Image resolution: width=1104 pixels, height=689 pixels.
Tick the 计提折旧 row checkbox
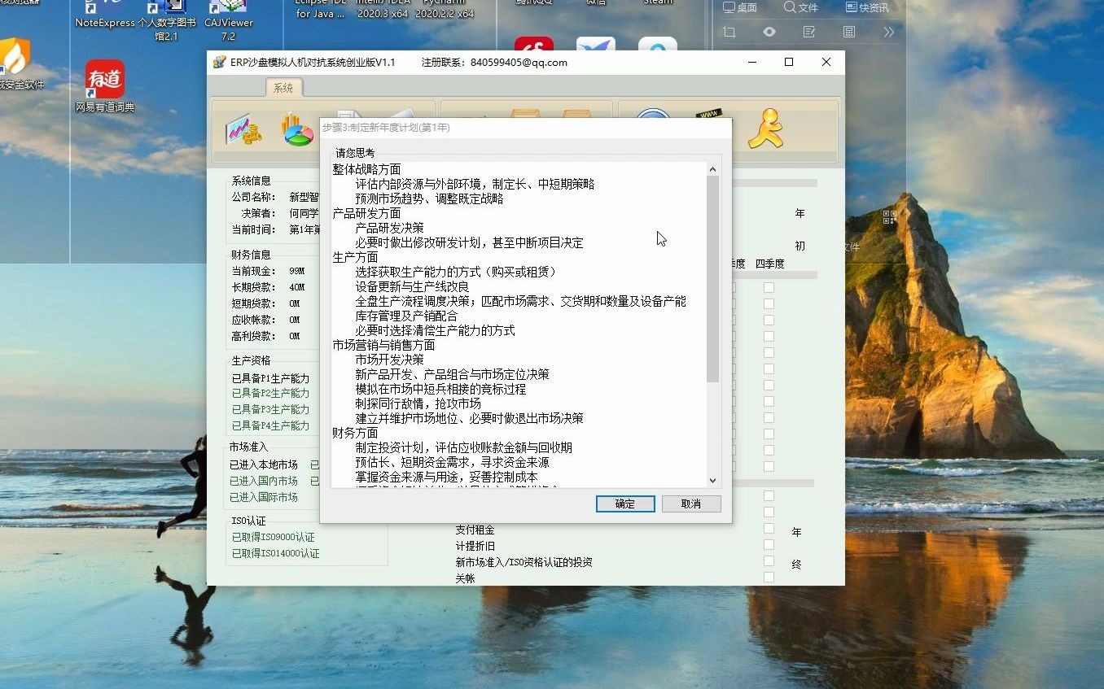click(769, 545)
